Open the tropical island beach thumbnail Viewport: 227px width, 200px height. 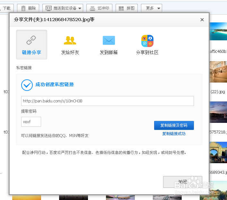click(x=218, y=31)
